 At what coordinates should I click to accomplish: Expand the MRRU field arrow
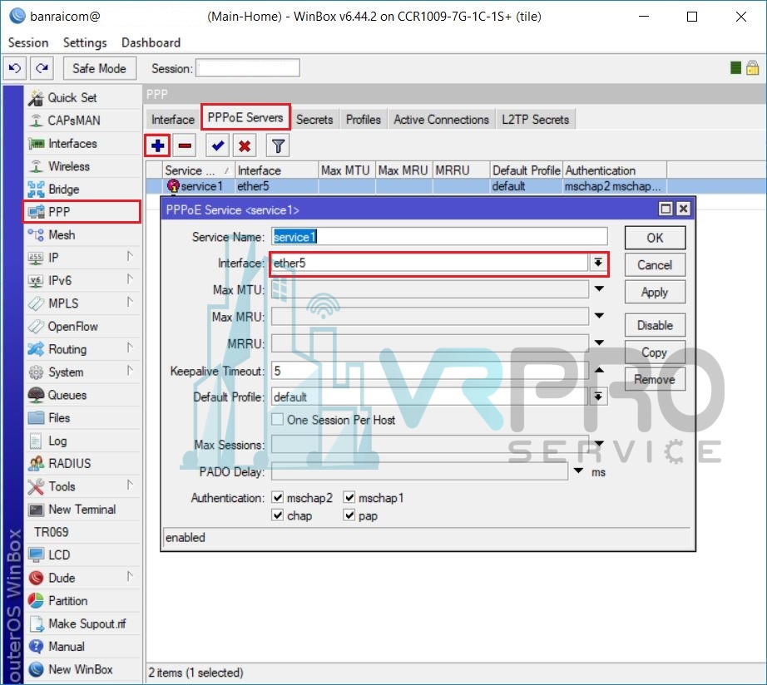point(599,342)
